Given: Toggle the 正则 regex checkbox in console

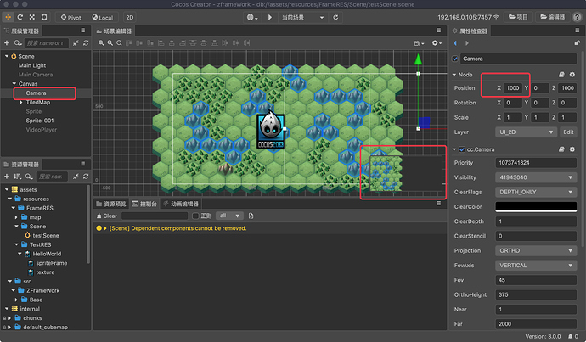Looking at the screenshot, I should 194,216.
